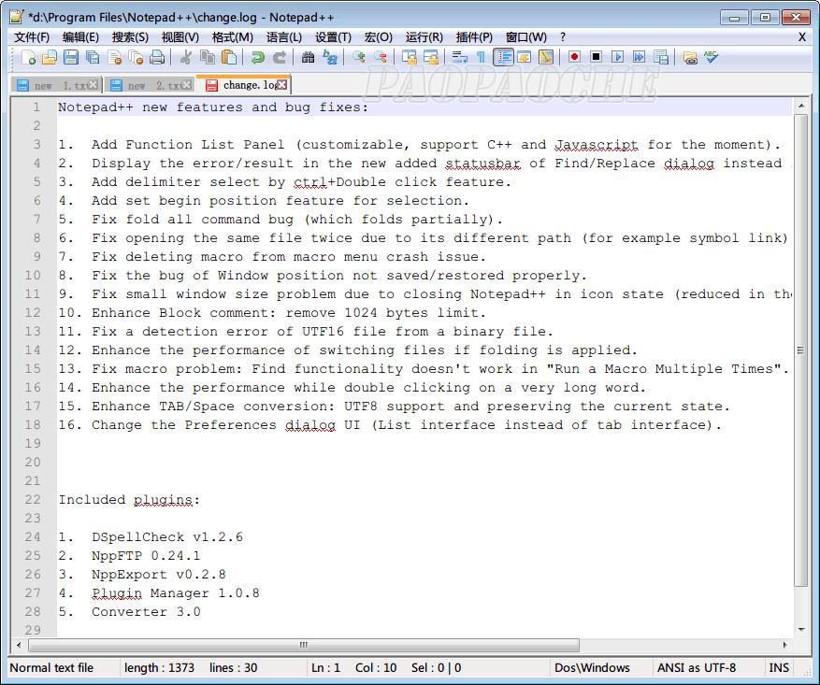Cut the selection using the scissors icon
Screen dimensions: 820x685
click(185, 57)
